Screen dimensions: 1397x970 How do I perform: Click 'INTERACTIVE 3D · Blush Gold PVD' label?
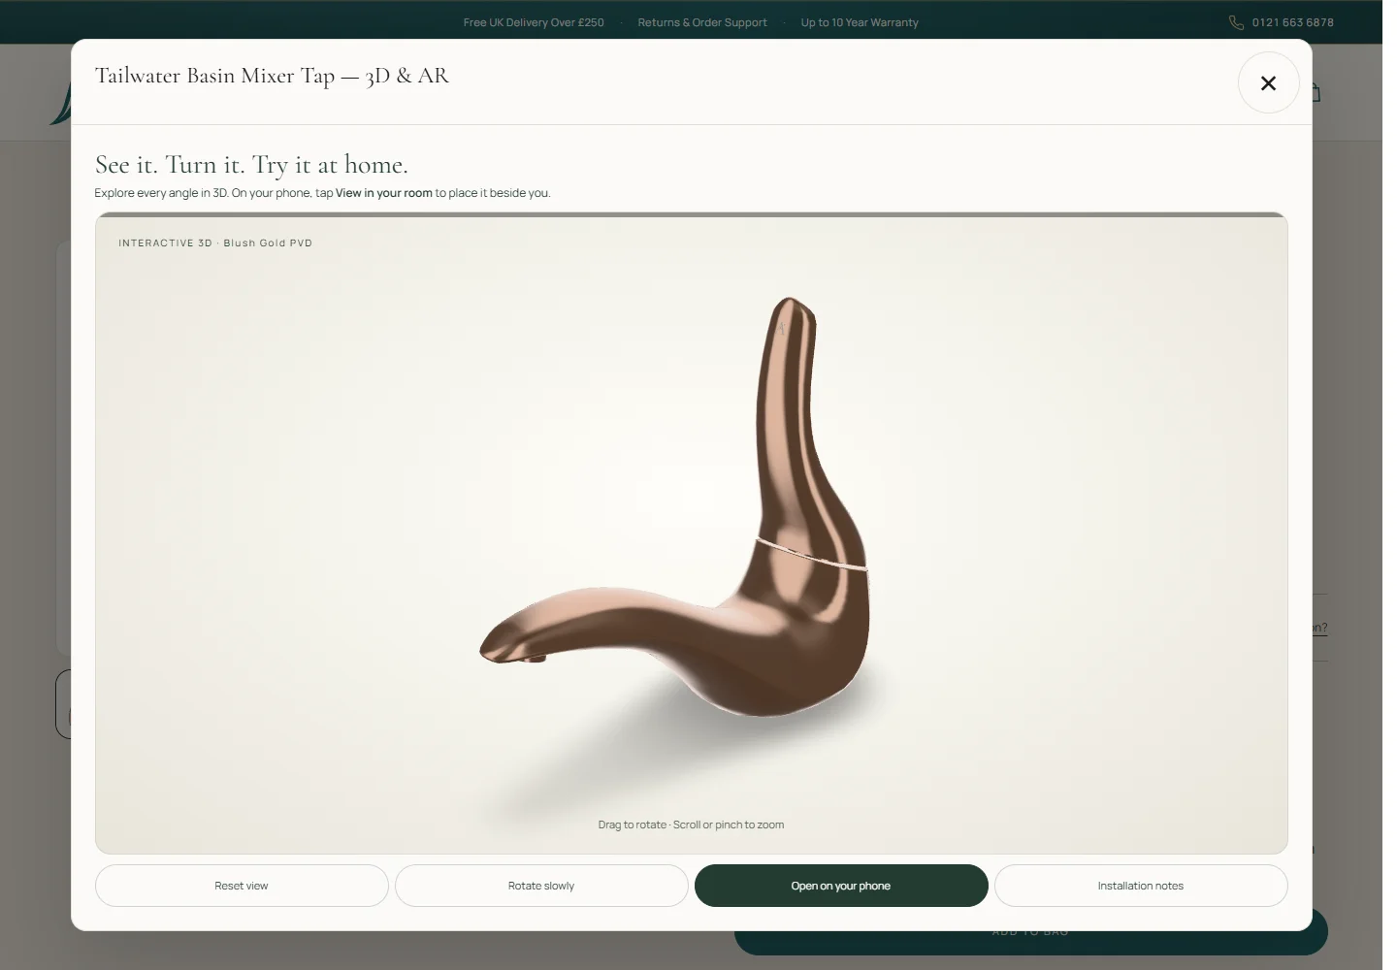[x=215, y=243]
